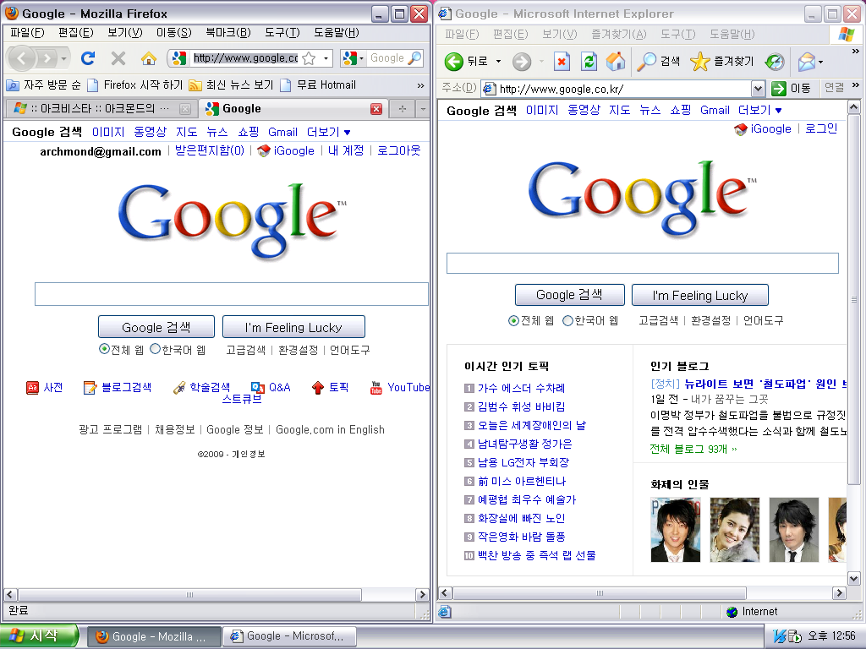Click Firefox search magnifier icon
This screenshot has width=866, height=649.
414,58
